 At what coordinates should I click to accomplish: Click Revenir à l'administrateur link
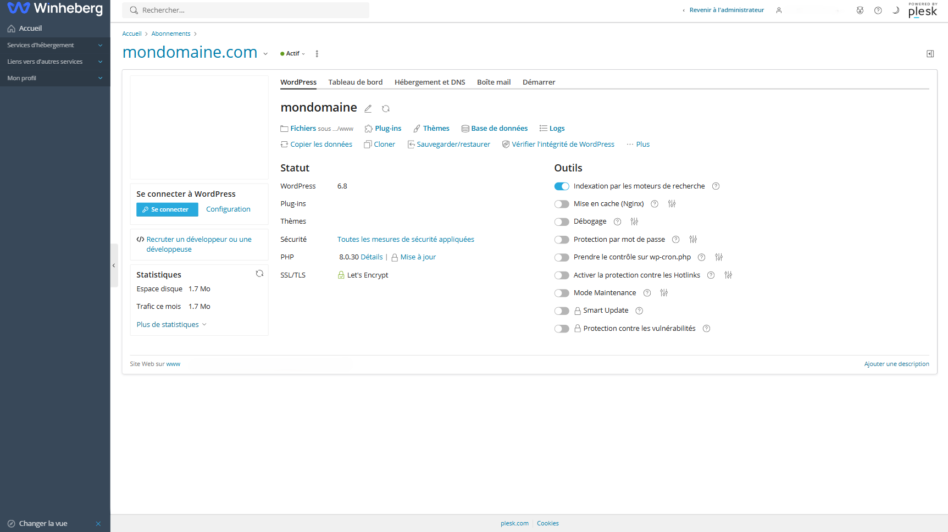tap(723, 10)
